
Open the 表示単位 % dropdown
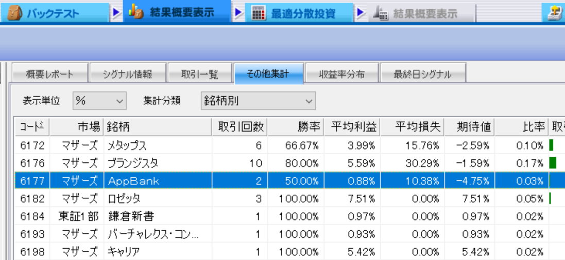tap(99, 101)
